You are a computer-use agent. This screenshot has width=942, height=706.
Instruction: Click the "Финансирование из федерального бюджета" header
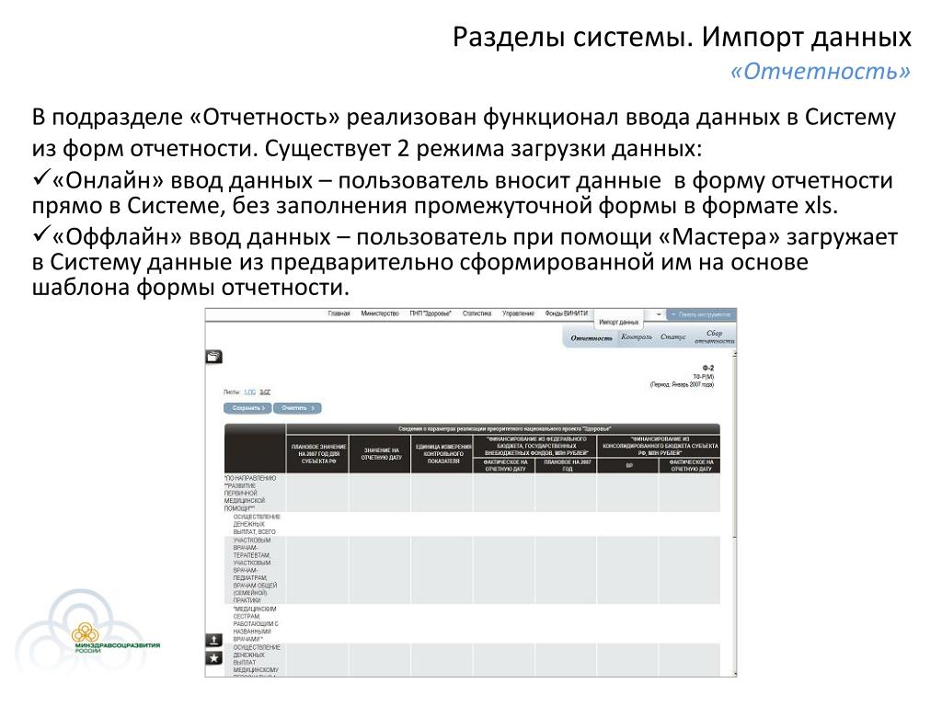pyautogui.click(x=535, y=446)
